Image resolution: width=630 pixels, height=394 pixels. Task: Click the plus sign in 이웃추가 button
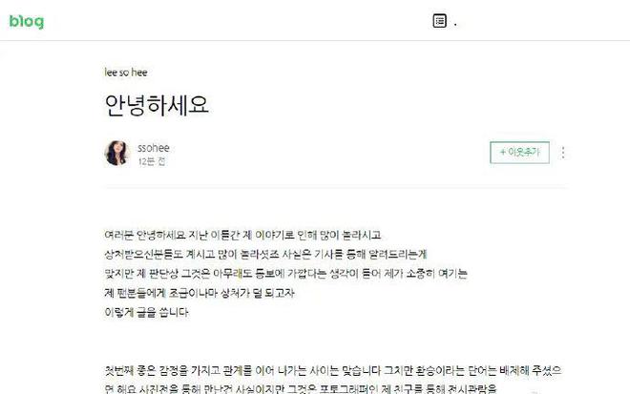point(503,153)
